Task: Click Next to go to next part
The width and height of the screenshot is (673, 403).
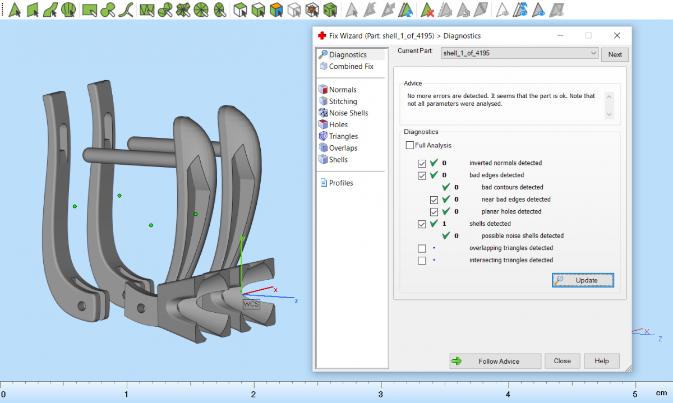Action: click(615, 54)
